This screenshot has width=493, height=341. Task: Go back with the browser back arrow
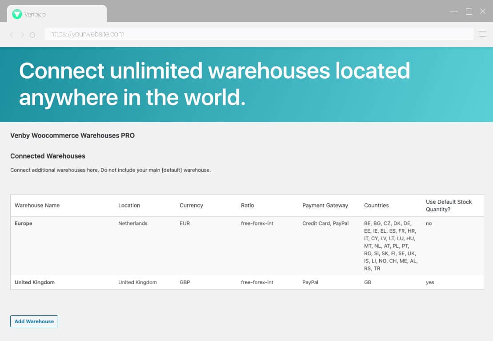click(12, 35)
